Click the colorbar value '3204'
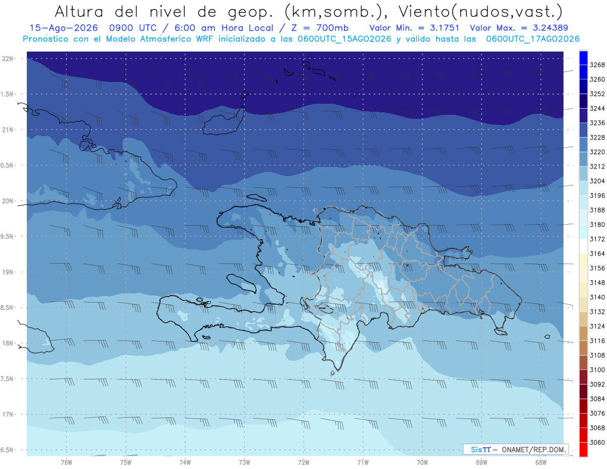The image size is (607, 469). (597, 181)
